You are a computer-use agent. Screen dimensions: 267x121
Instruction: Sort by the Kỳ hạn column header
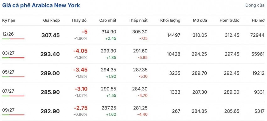[9, 21]
